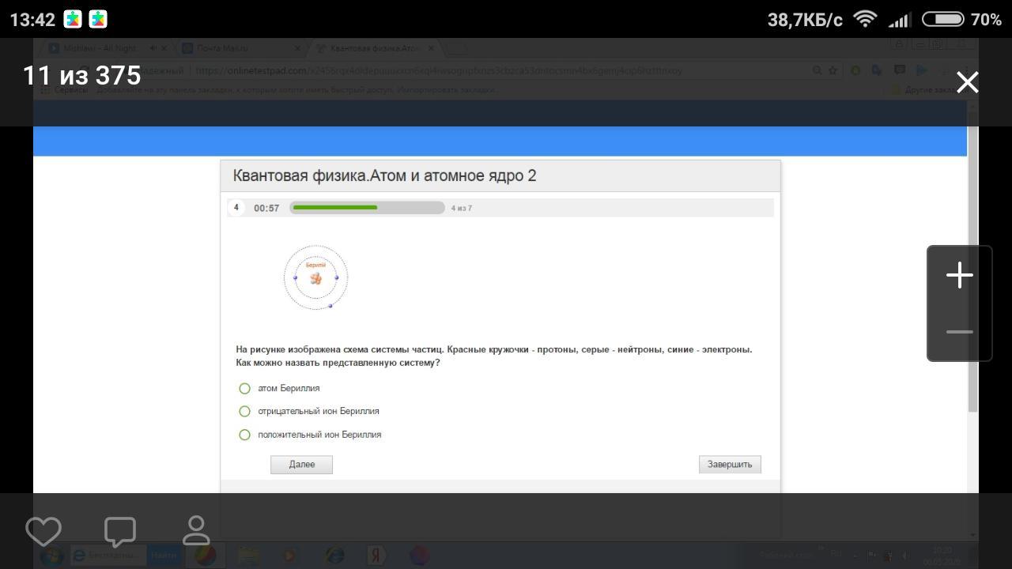Select 'атом Бериллия' radio option
Image resolution: width=1012 pixels, height=569 pixels.
click(244, 388)
